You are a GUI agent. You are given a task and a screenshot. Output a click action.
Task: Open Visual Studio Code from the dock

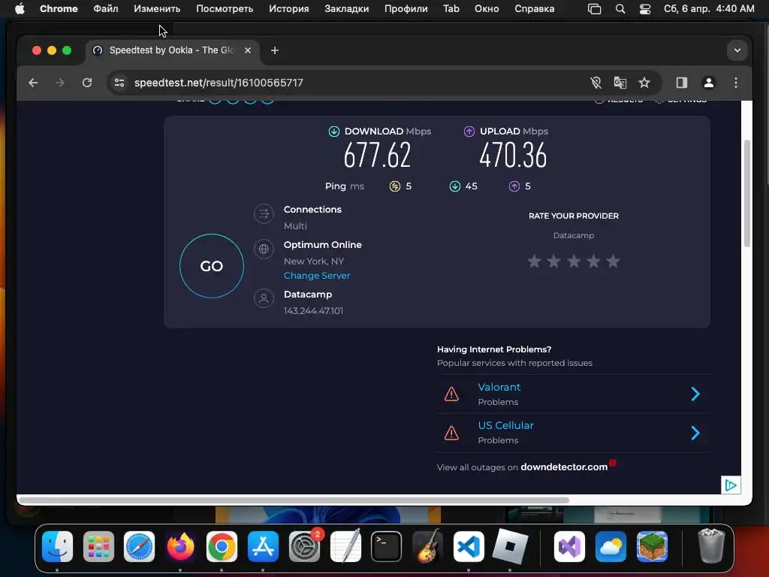[469, 547]
